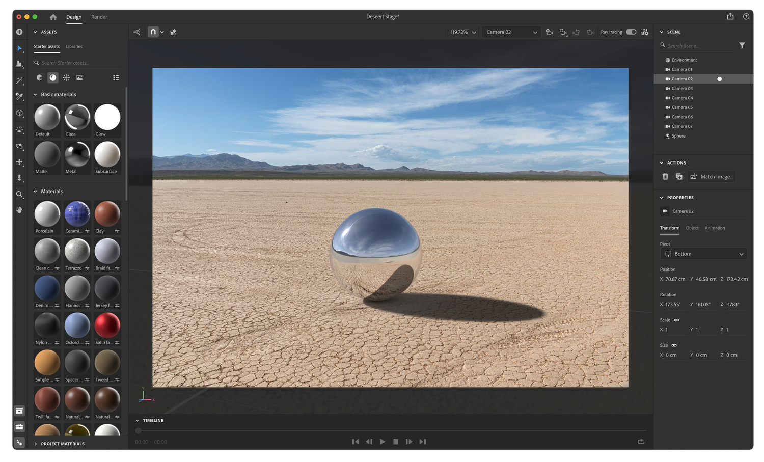Click the camera add icon near Camera 02 selector
Viewport: 764px width, 462px height.
pyautogui.click(x=549, y=32)
